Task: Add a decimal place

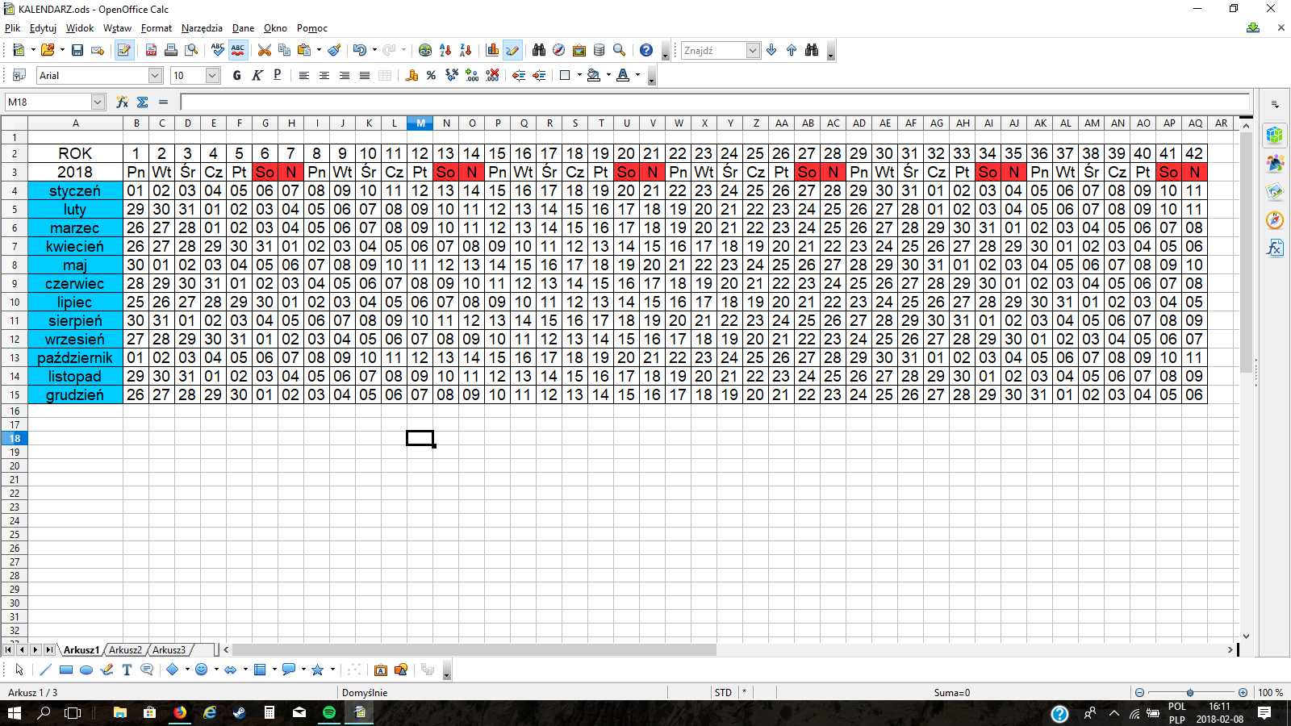Action: tap(472, 75)
